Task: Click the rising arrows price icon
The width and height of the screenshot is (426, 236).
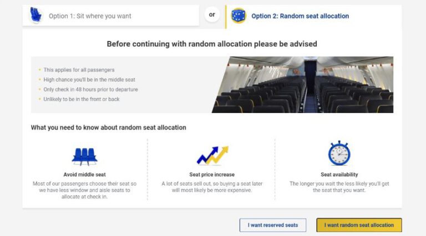Action: [x=212, y=156]
